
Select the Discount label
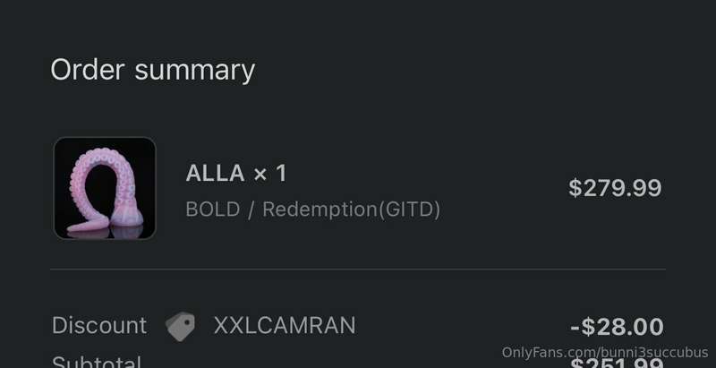coord(99,326)
